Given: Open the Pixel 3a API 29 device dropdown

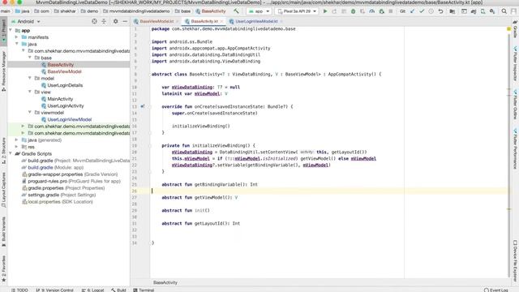Looking at the screenshot, I should coord(297,11).
